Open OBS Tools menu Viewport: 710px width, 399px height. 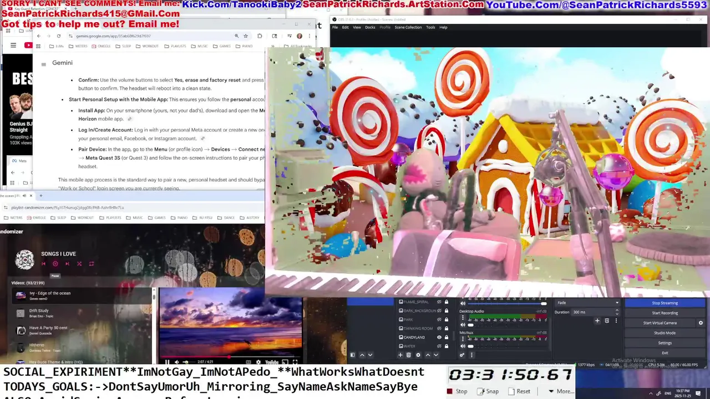430,27
